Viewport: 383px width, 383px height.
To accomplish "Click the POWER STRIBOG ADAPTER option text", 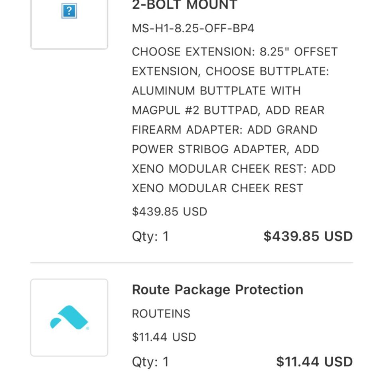I will pos(209,149).
